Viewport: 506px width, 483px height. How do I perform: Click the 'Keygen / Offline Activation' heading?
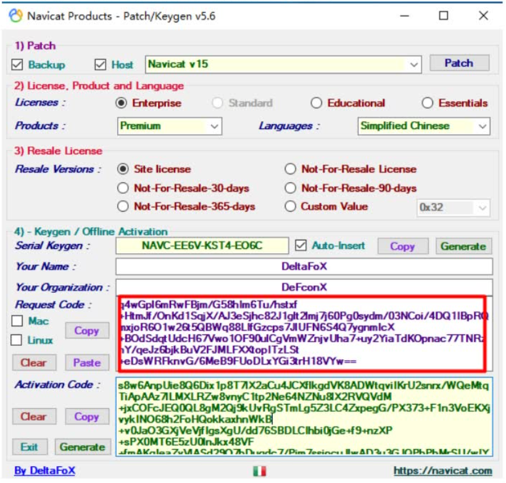(x=101, y=232)
